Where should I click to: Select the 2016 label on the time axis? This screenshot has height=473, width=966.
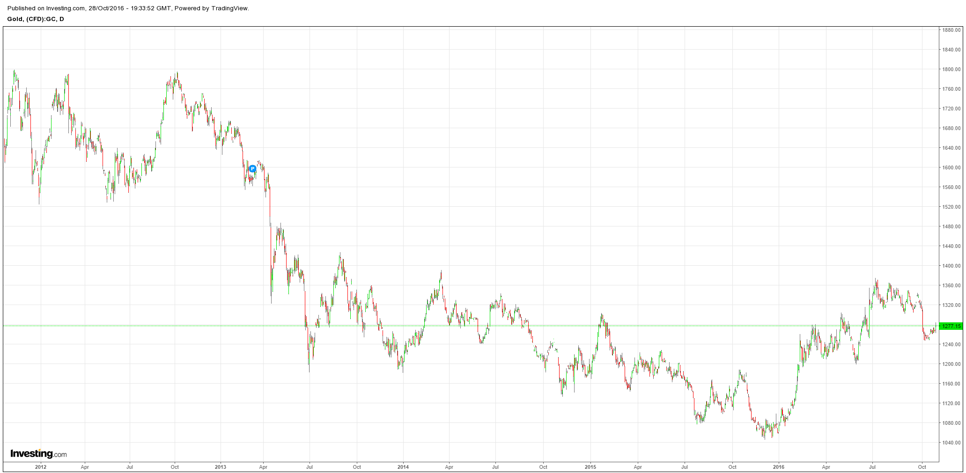tap(779, 467)
